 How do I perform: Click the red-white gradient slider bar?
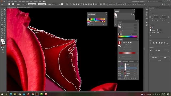pos(127,53)
